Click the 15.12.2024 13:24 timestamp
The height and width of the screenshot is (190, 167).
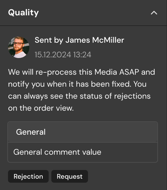63,55
